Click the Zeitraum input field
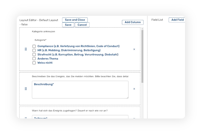 click(x=80, y=117)
